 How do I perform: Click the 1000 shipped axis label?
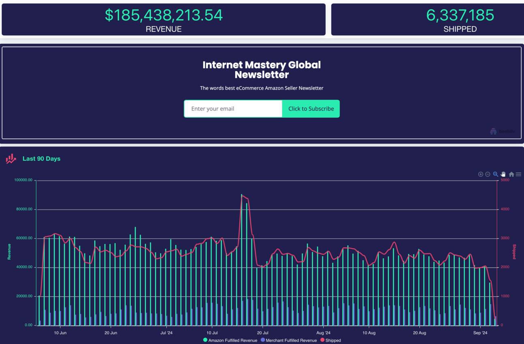(505, 296)
